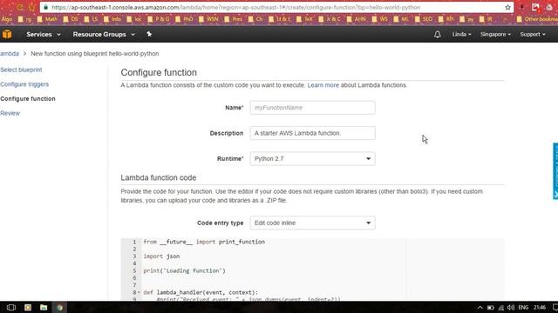Image resolution: width=558 pixels, height=313 pixels.
Task: Select the Configure function step
Action: (28, 98)
